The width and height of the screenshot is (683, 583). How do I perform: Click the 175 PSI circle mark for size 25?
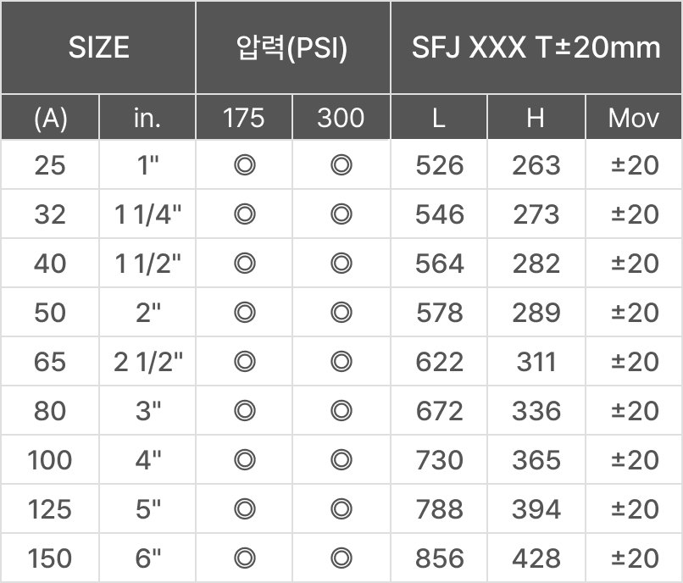coord(244,165)
